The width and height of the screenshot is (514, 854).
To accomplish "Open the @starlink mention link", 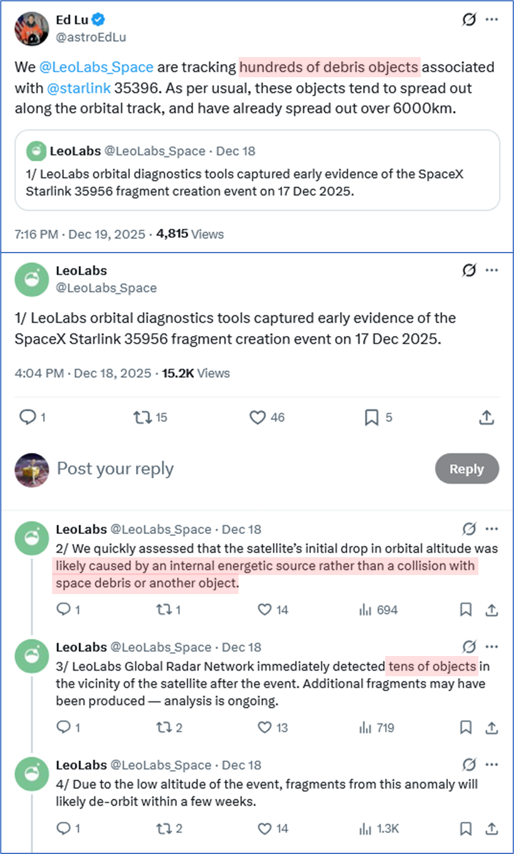I will click(78, 88).
